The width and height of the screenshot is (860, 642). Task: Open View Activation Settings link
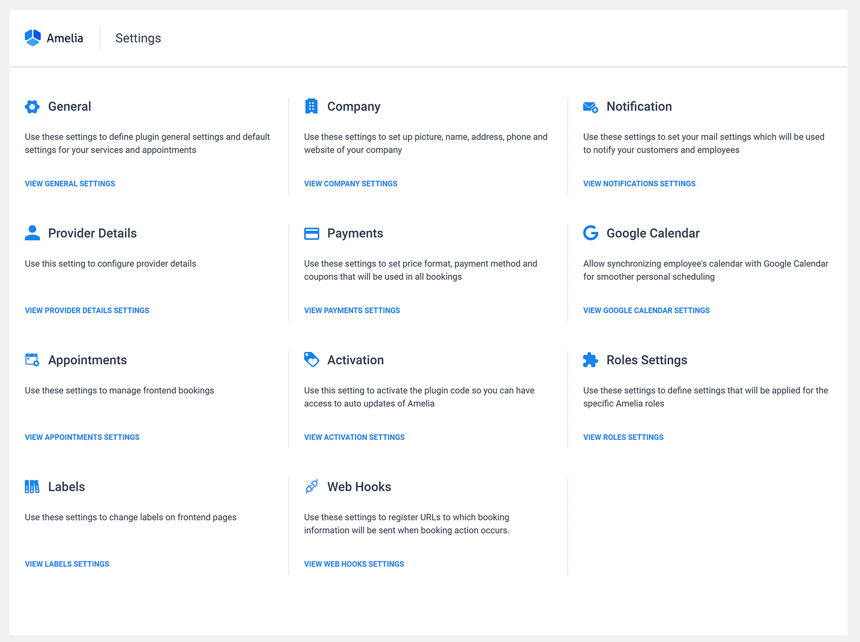354,437
